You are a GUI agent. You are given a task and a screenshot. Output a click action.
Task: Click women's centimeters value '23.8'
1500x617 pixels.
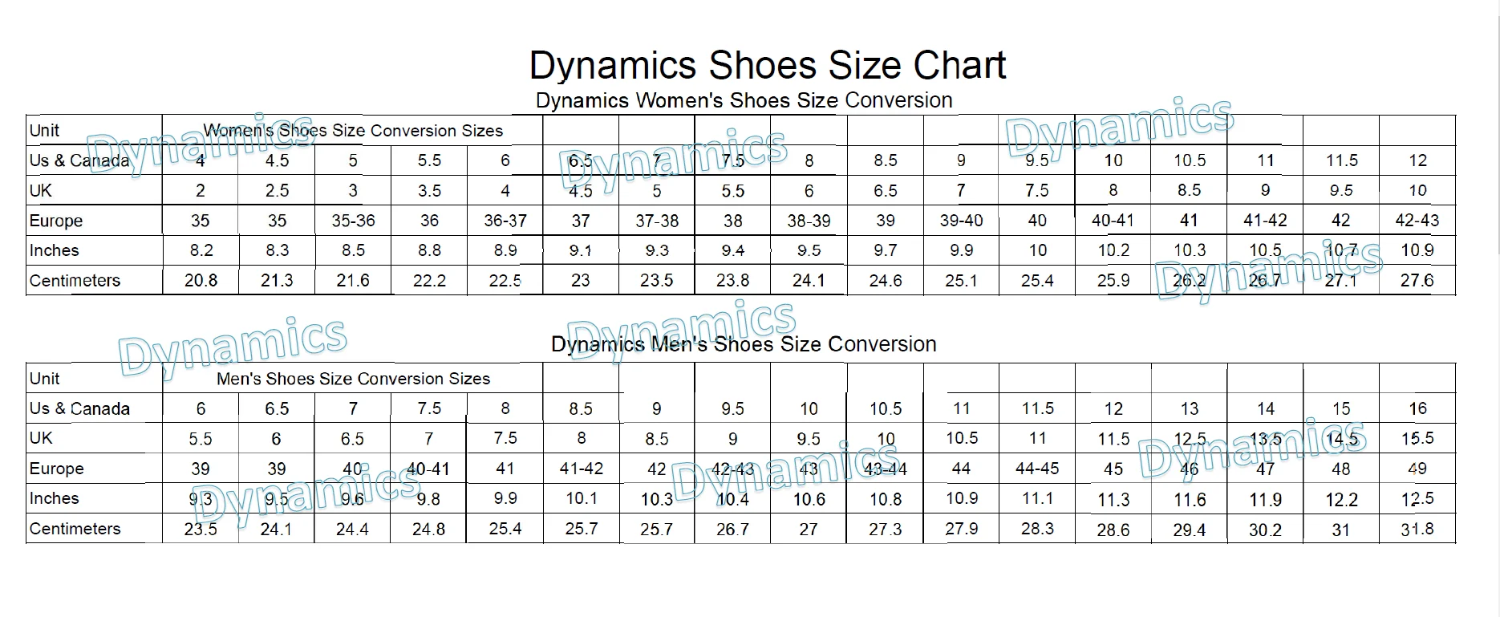coord(733,281)
